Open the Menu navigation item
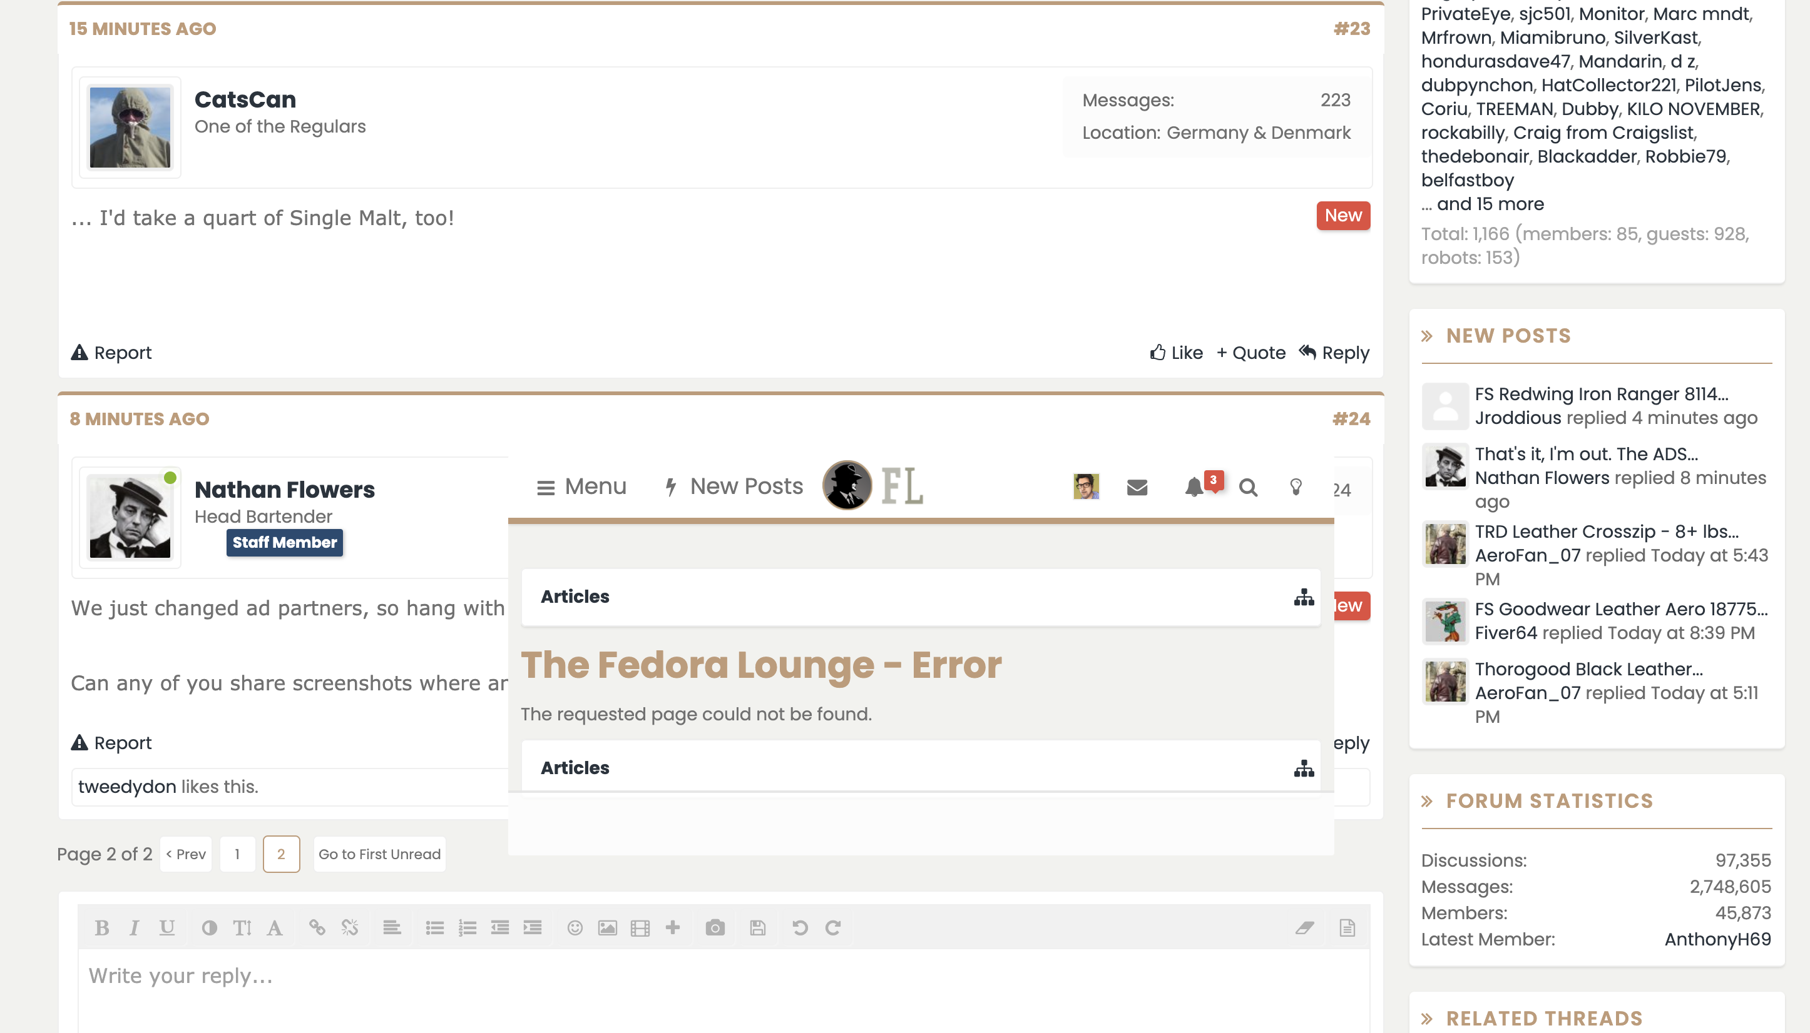The image size is (1810, 1033). click(x=581, y=485)
